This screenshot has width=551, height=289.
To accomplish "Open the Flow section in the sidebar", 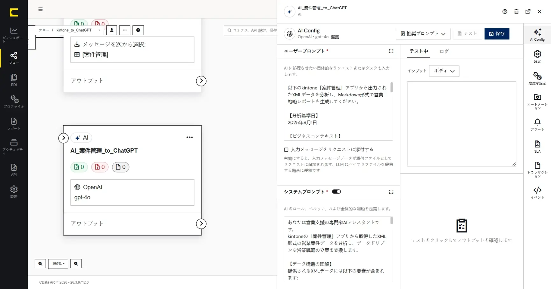I will (14, 58).
